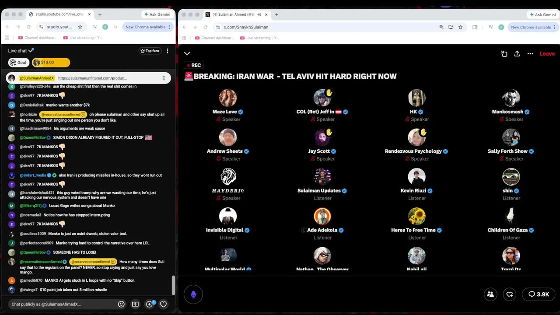The height and width of the screenshot is (315, 560).
Task: Open Chrome three-dot menu in X window
Action: tap(556, 27)
